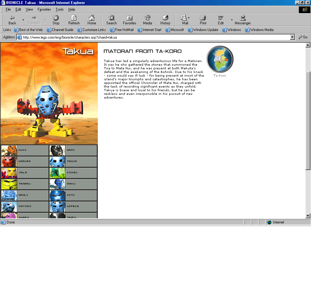311x304 pixels.
Task: Select the Matoro character entry
Action: pyautogui.click(x=25, y=207)
